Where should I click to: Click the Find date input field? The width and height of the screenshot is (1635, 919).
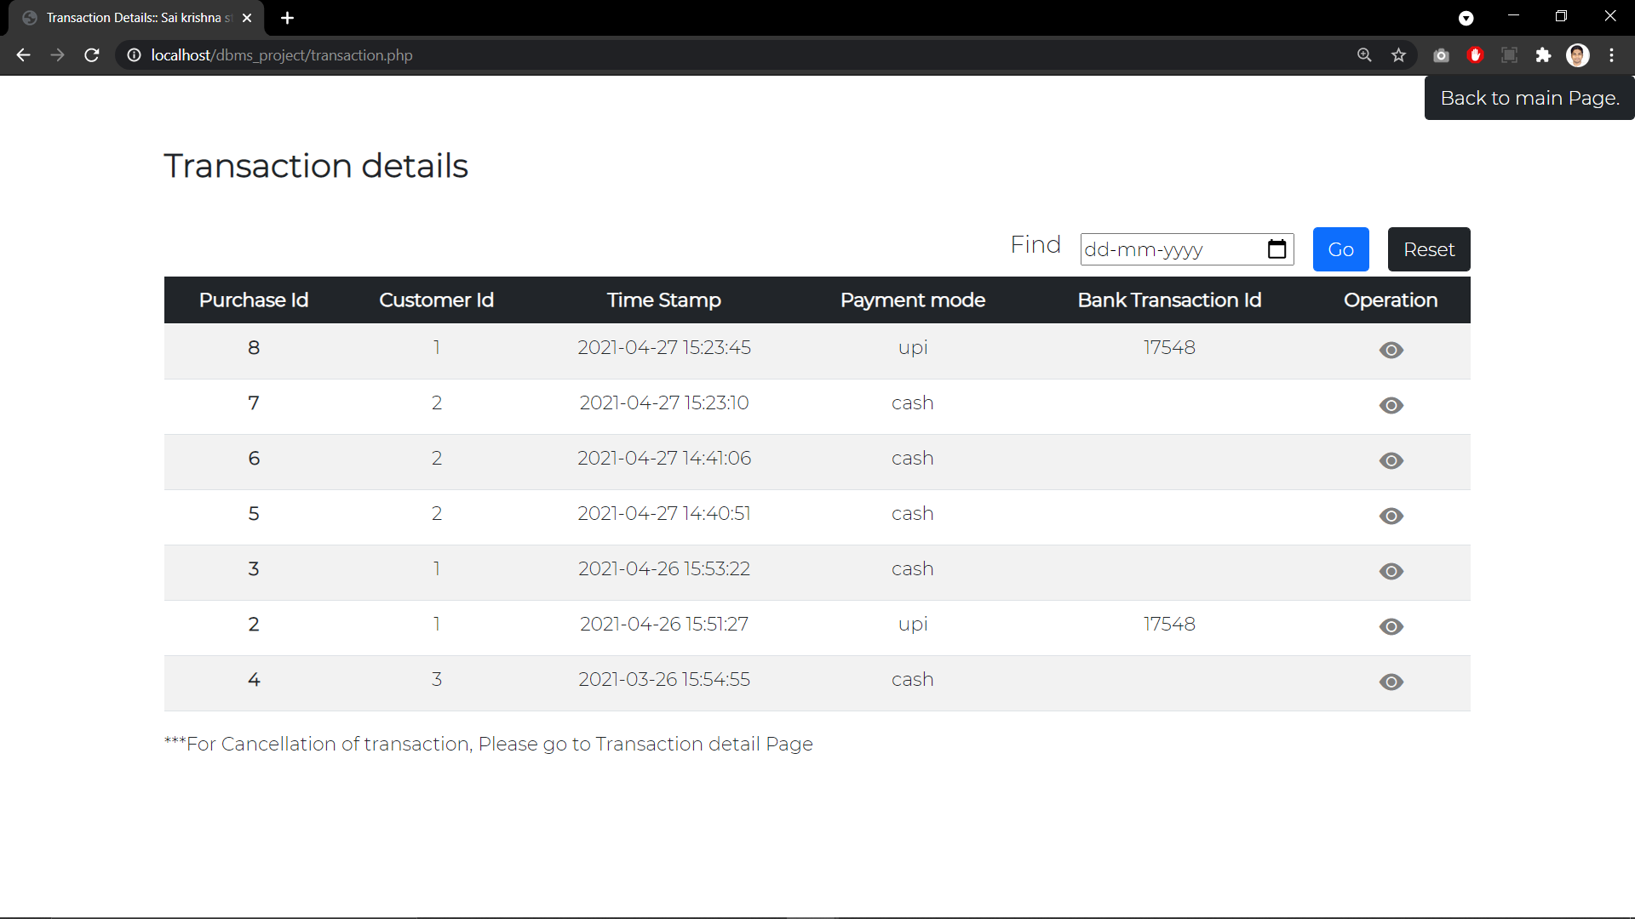[1187, 249]
